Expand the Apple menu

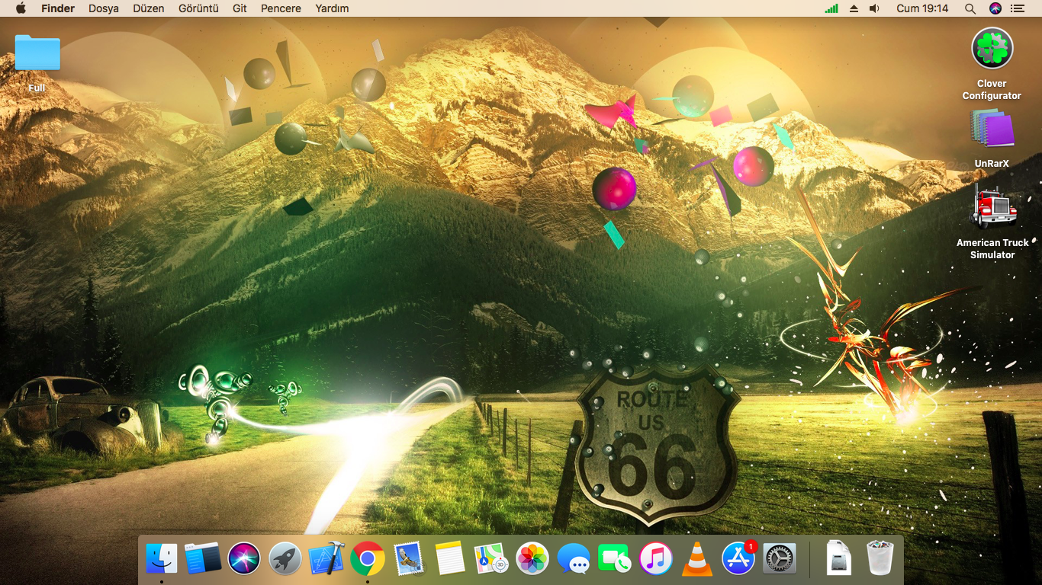[21, 8]
